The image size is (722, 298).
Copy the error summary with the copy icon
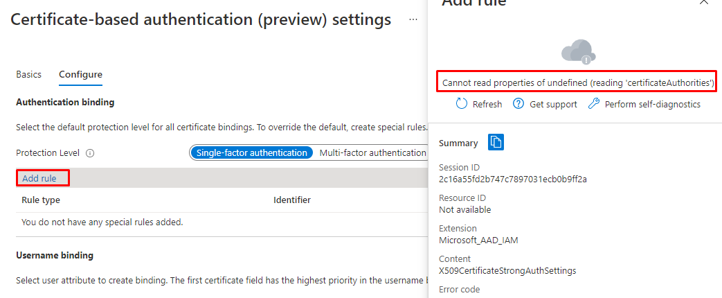coord(496,142)
